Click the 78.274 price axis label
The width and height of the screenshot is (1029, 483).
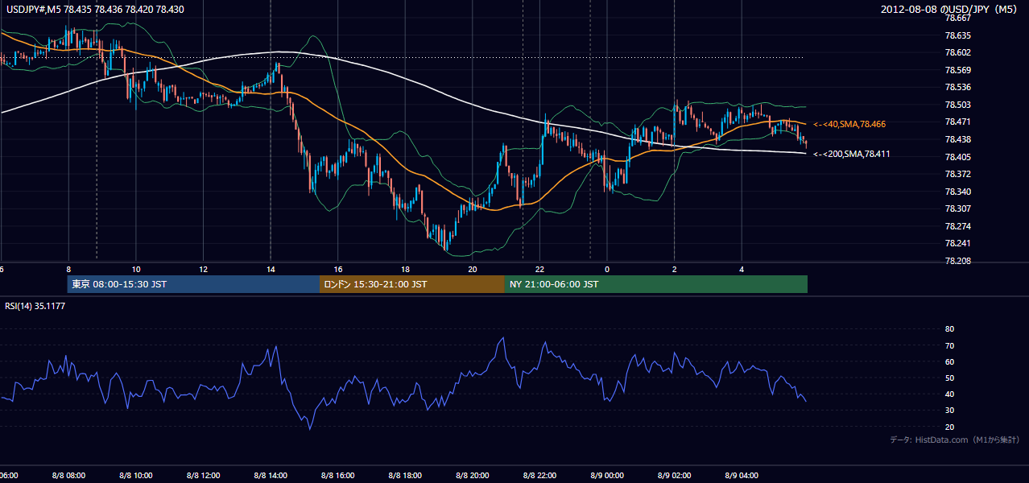pos(958,226)
